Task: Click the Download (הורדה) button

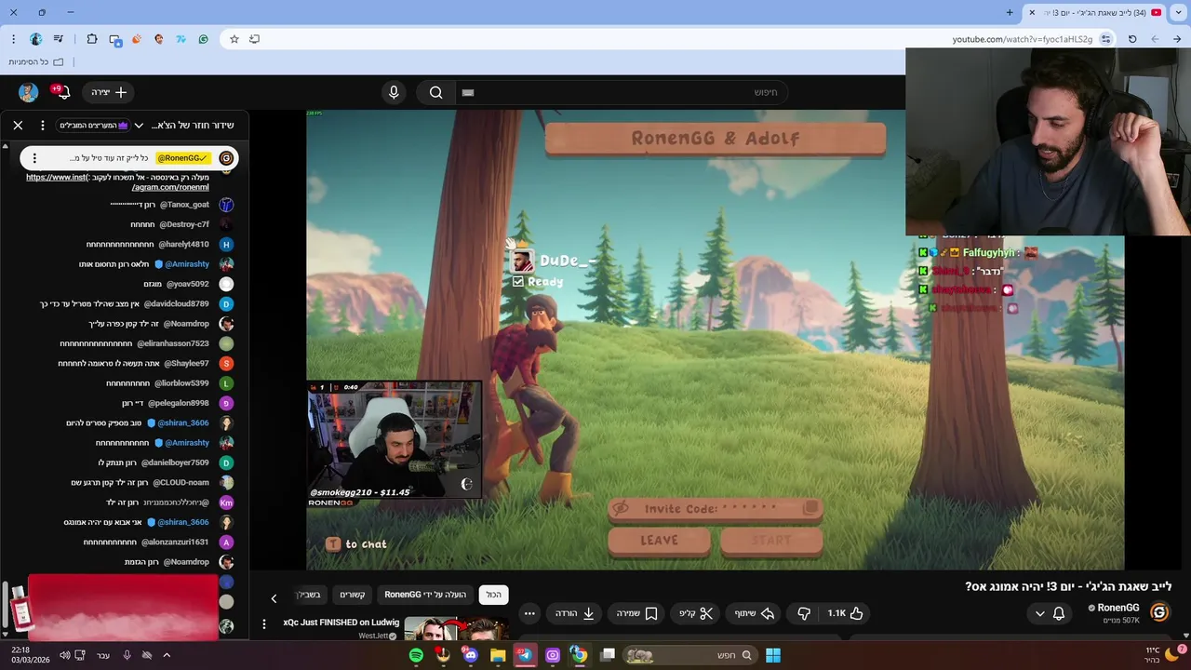Action: [x=575, y=613]
